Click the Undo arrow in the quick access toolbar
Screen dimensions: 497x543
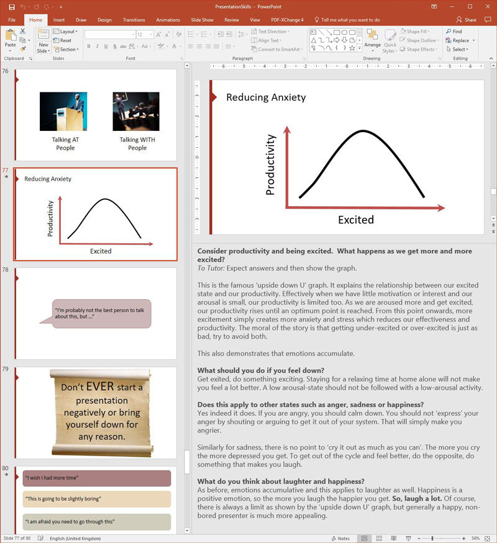click(23, 7)
